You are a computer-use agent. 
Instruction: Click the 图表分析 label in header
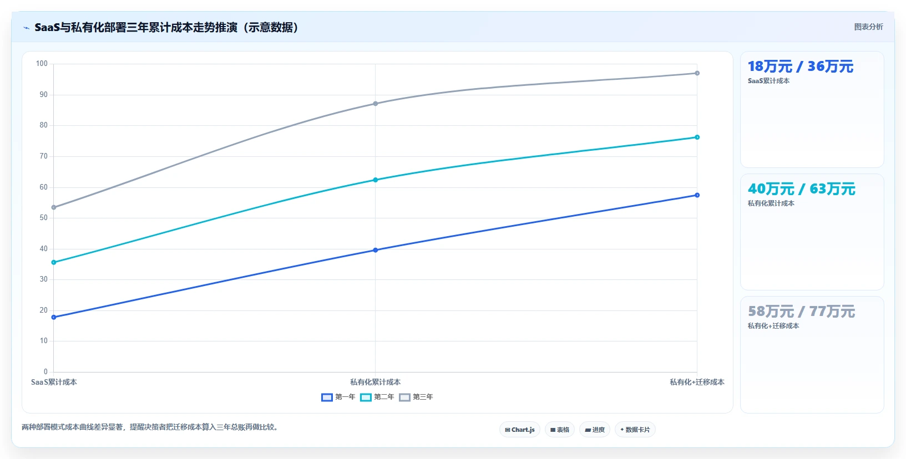coord(868,27)
